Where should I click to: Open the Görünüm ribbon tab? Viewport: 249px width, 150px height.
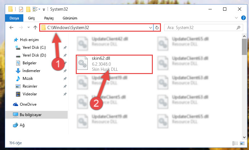(70, 18)
